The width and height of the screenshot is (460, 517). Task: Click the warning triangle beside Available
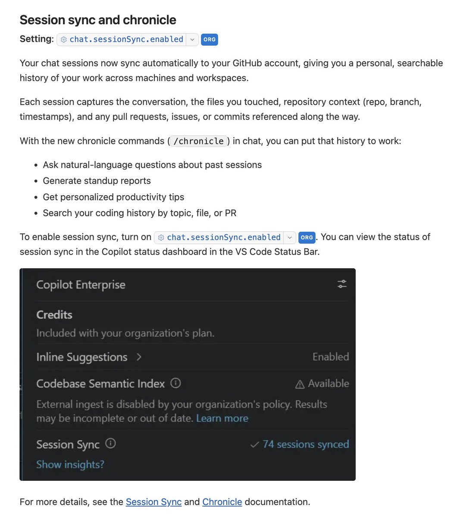click(x=300, y=384)
